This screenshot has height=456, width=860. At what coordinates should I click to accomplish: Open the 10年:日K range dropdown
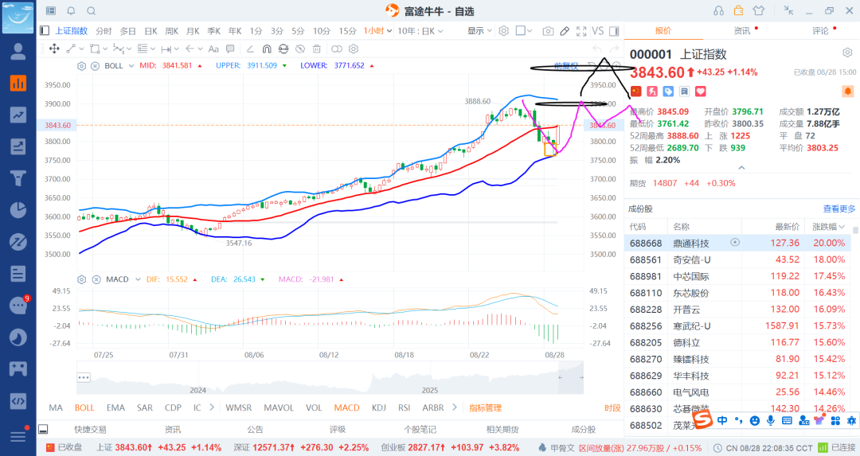(420, 31)
